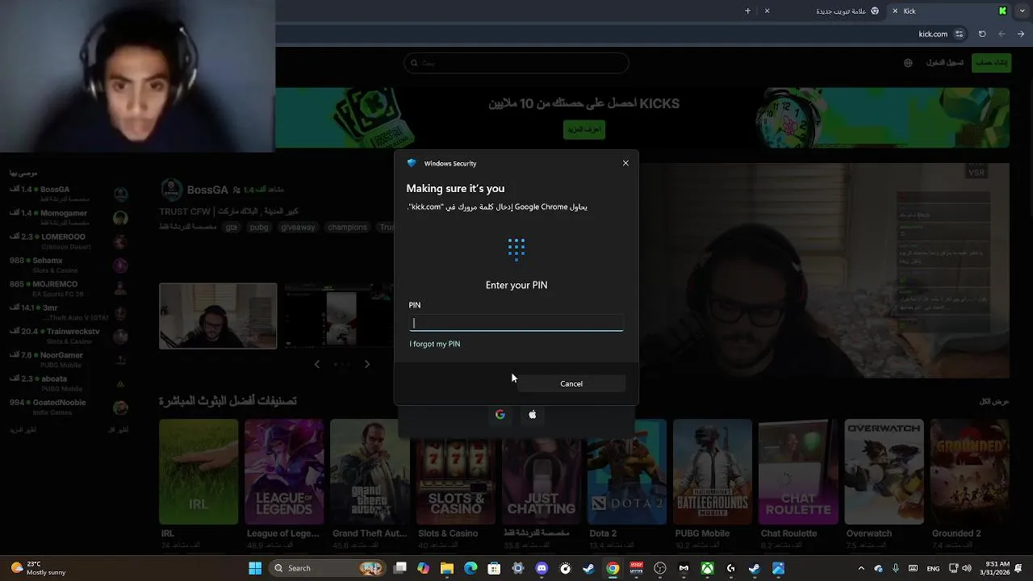
Task: Open the Dota 2 category
Action: (x=627, y=472)
